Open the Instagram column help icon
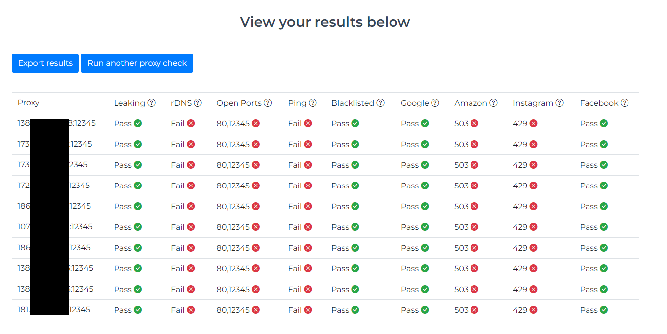The image size is (667, 334). tap(559, 103)
